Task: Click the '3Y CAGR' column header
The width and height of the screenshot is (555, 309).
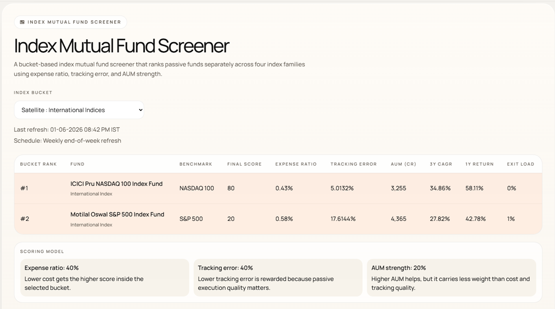Action: pyautogui.click(x=441, y=164)
